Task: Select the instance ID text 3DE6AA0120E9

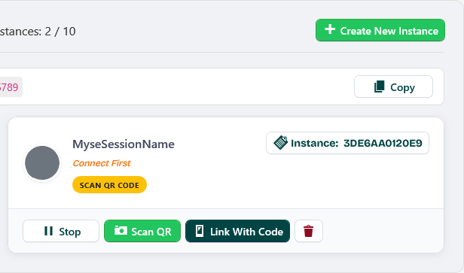Action: (x=383, y=143)
